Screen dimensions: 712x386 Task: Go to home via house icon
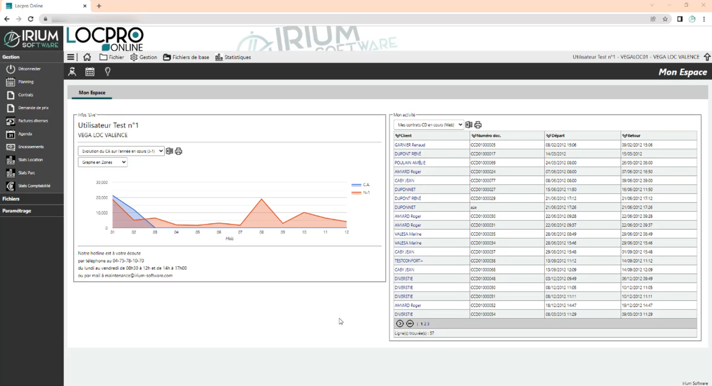coord(87,57)
